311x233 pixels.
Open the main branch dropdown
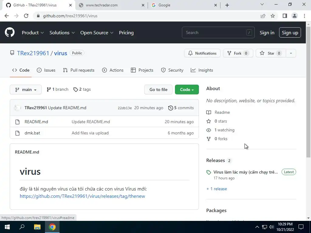[x=26, y=89]
